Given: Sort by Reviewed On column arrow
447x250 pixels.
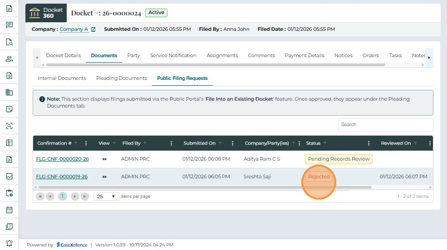Looking at the screenshot, I should (x=415, y=143).
